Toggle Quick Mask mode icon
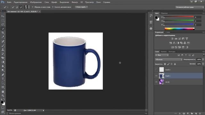Screen dimensions: 205x115 point(3,108)
